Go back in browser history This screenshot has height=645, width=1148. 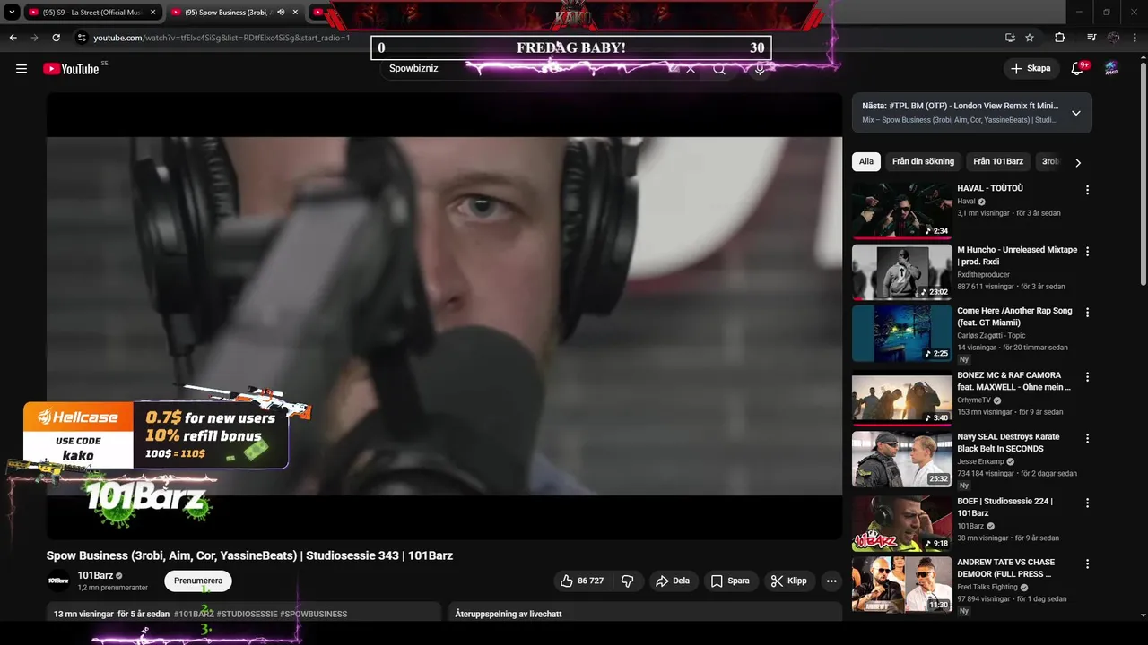pyautogui.click(x=13, y=38)
